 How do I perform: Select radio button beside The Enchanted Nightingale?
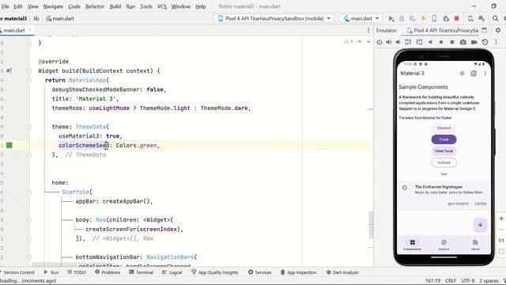404,188
